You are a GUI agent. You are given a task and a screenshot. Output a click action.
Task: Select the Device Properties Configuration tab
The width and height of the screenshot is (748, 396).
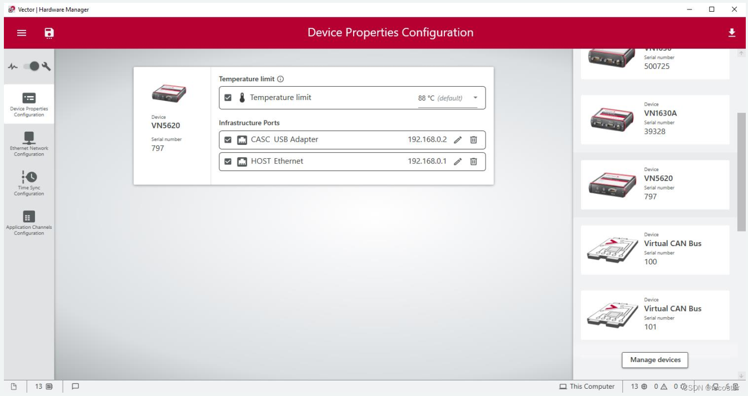tap(28, 104)
